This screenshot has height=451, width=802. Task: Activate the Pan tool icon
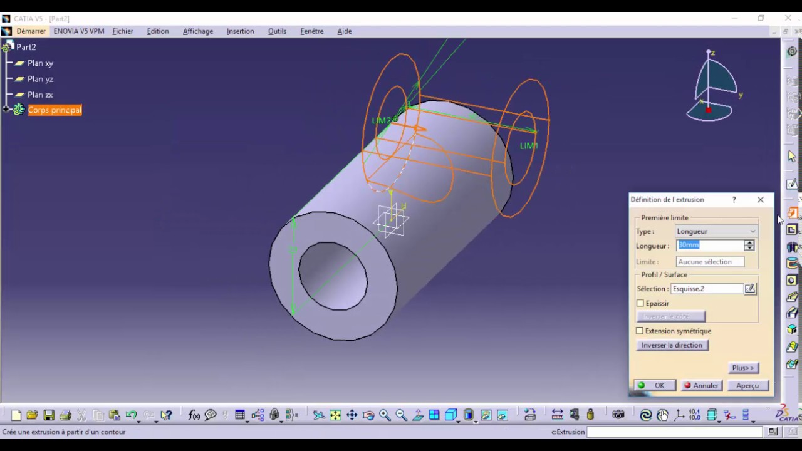[x=352, y=415]
